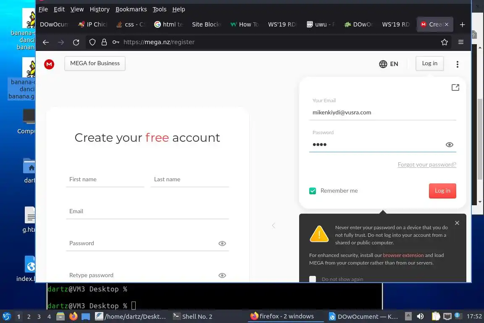Launch Firefox from taskbar quick launch
The image size is (484, 323).
[73, 317]
